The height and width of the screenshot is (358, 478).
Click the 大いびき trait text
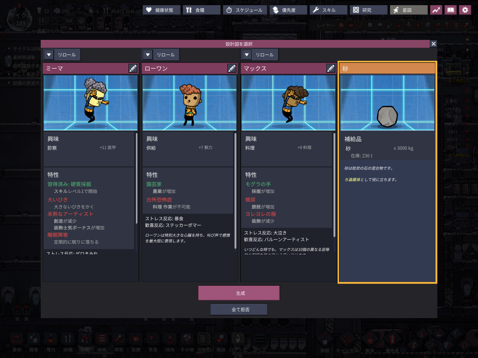(58, 199)
